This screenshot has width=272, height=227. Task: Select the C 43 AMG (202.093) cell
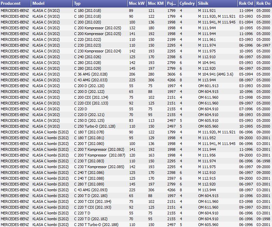[x=91, y=190]
